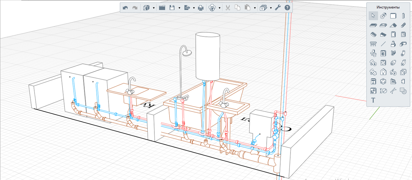Image resolution: width=412 pixels, height=180 pixels.
Task: Open the folder icon to load a project
Action: 162,8
